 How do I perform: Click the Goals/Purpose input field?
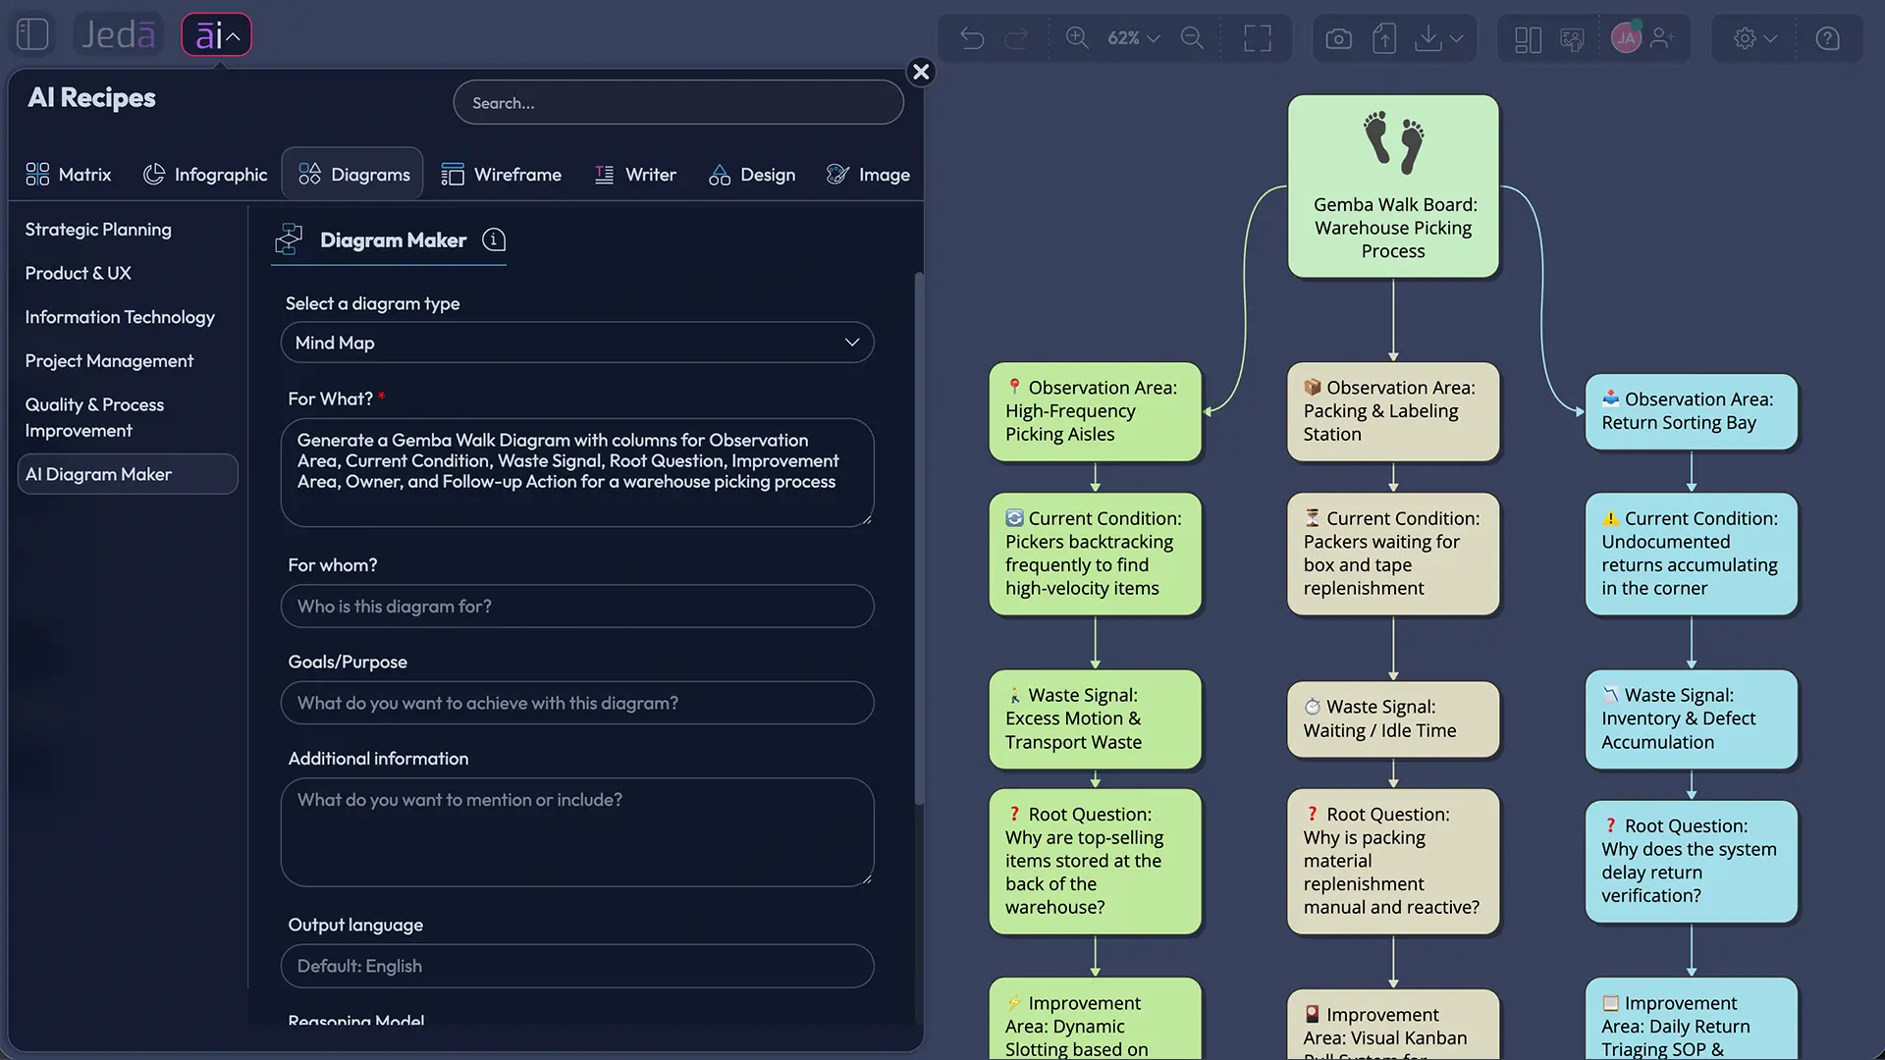coord(577,703)
